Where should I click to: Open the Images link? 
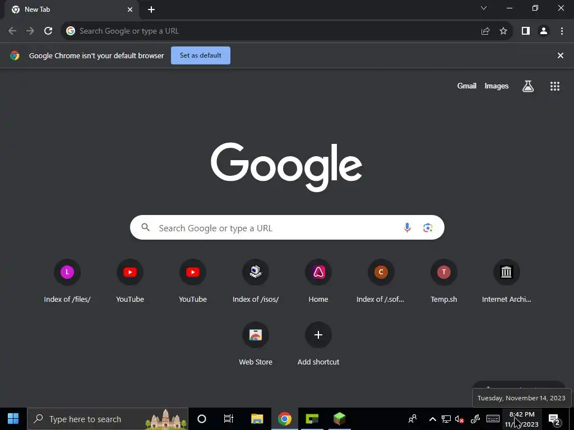click(497, 86)
